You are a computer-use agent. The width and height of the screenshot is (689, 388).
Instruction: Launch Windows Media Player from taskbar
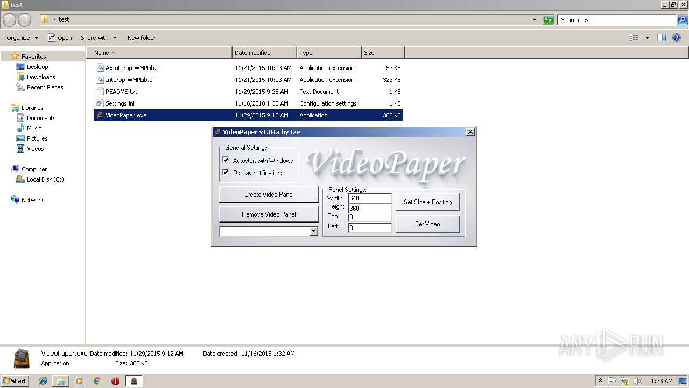click(x=79, y=381)
